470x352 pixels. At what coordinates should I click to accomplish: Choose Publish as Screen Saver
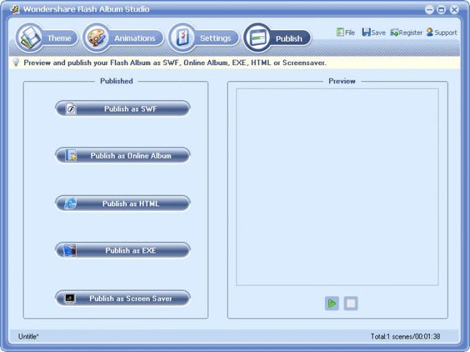pos(123,298)
